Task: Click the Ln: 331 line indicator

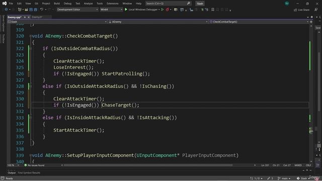Action: 265,165
